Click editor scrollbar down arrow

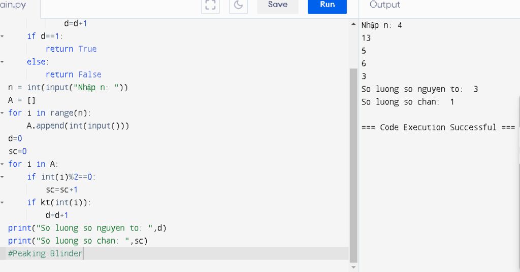pos(353,267)
